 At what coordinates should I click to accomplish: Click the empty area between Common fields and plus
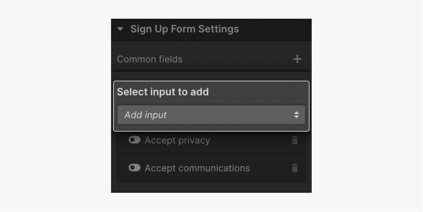237,59
